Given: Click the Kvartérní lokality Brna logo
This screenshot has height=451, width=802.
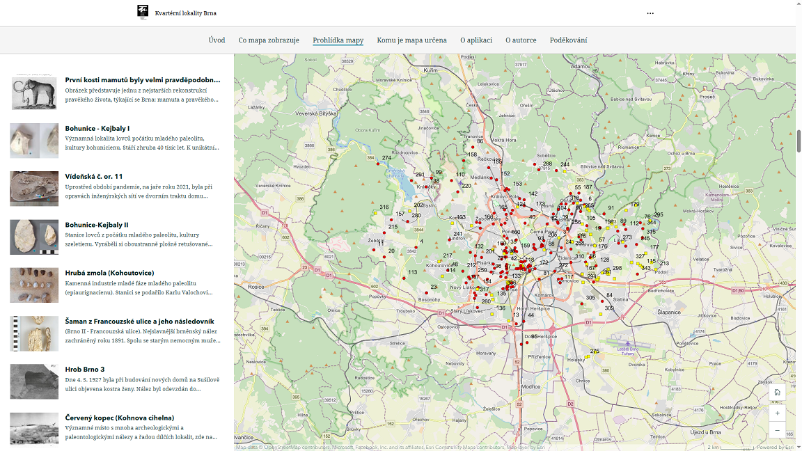Looking at the screenshot, I should tap(143, 12).
